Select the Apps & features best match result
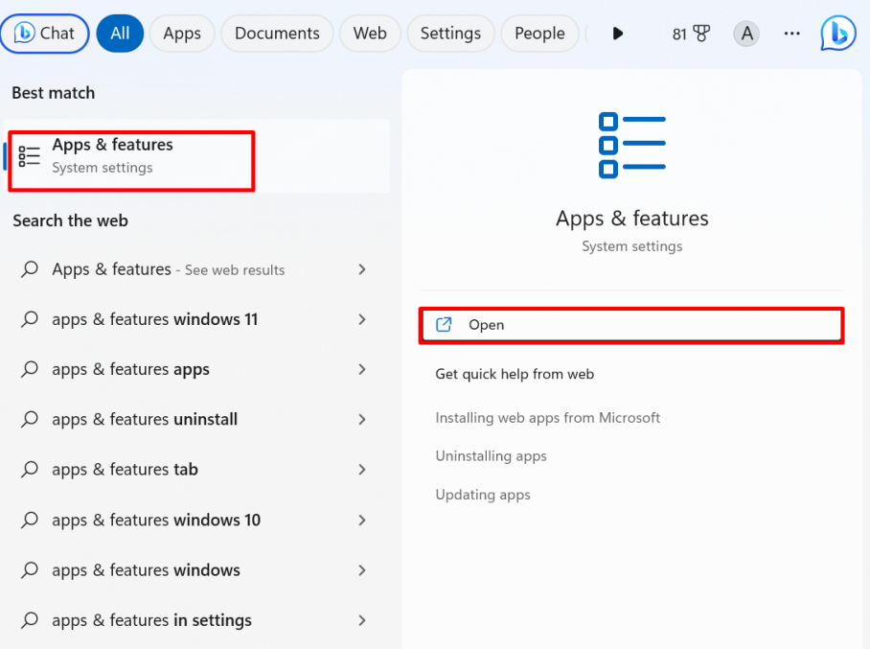Screen dimensions: 870x649 point(131,155)
